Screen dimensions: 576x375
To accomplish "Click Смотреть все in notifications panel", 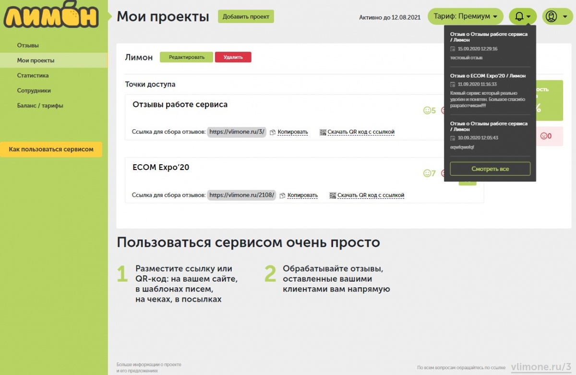I will tap(490, 169).
